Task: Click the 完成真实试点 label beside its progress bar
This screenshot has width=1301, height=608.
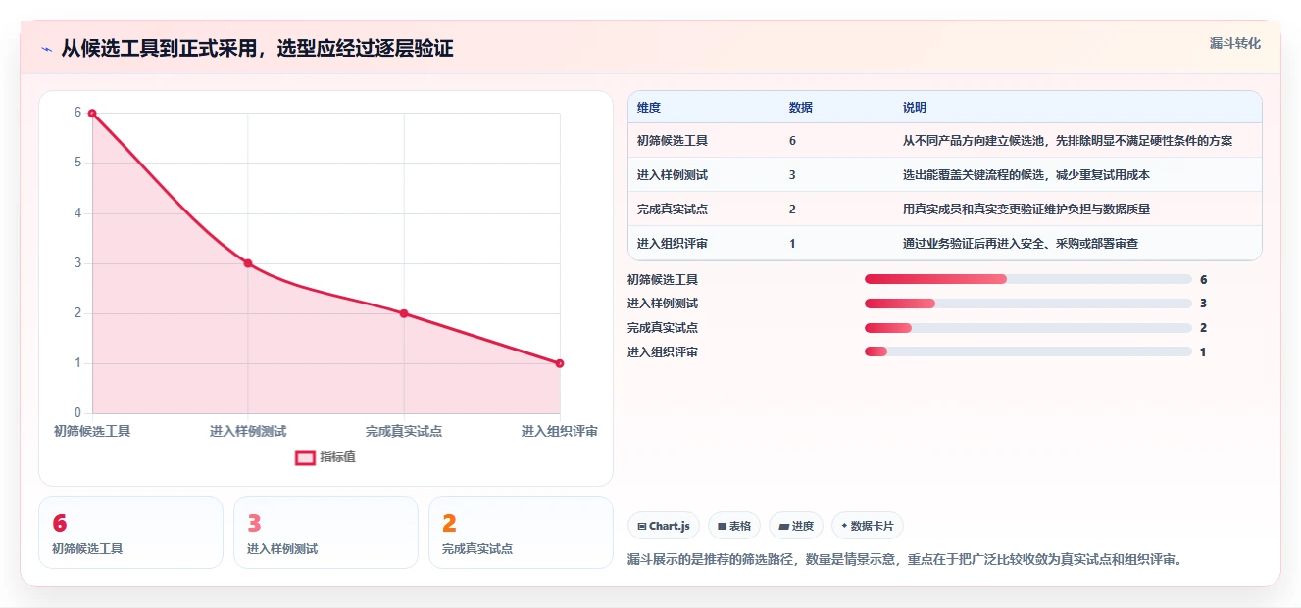Action: (663, 328)
